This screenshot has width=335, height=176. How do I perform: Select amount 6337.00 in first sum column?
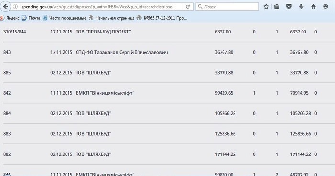(223, 32)
